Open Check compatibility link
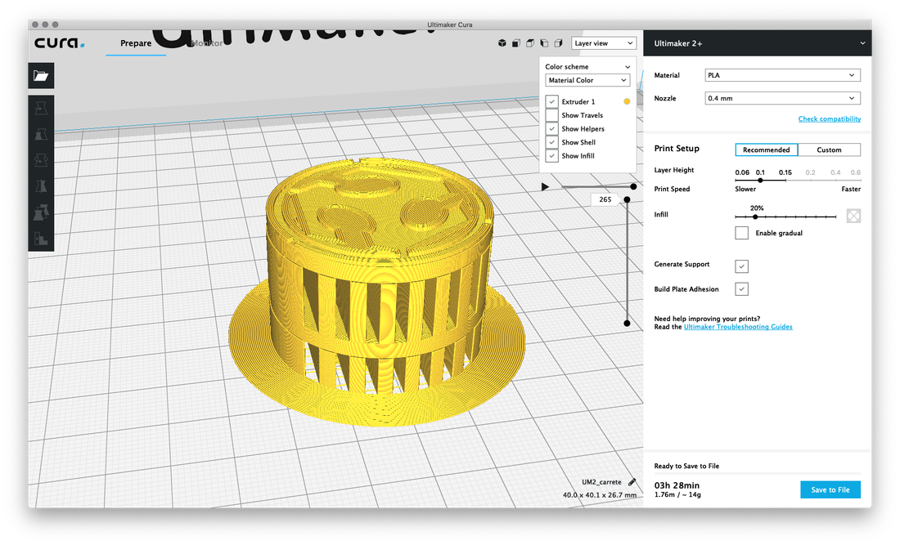Viewport: 900px width, 545px height. (830, 118)
